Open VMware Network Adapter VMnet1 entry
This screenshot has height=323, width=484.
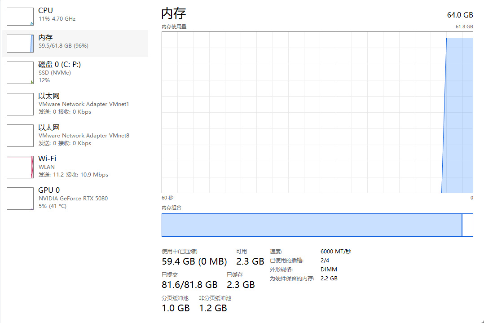click(84, 104)
